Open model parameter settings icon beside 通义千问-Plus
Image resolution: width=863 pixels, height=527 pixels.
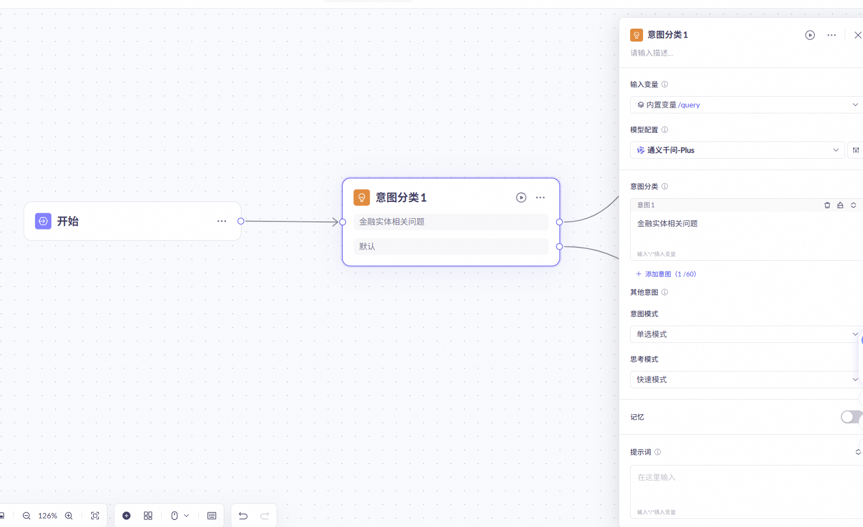coord(856,150)
